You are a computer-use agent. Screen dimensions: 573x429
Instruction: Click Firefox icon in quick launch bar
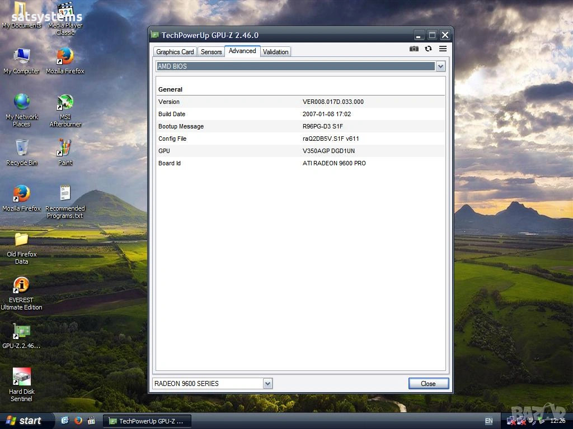[x=78, y=421]
